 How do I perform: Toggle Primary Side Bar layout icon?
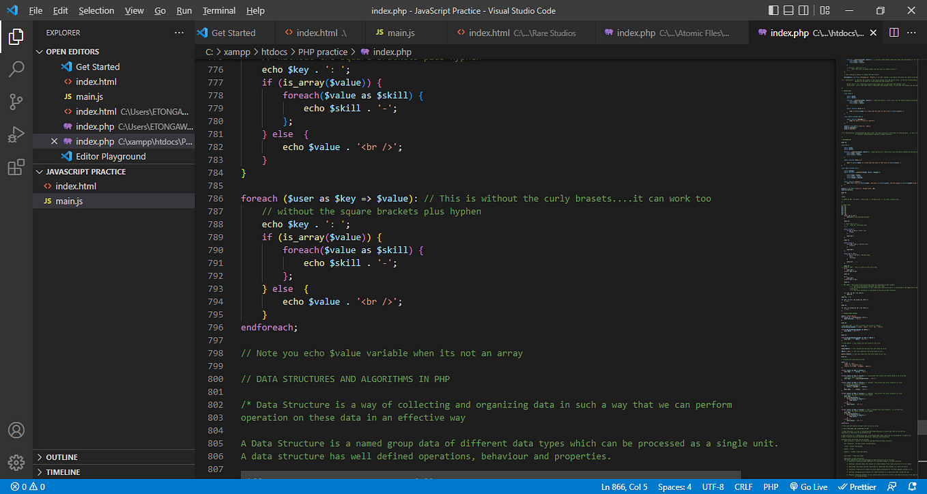773,10
